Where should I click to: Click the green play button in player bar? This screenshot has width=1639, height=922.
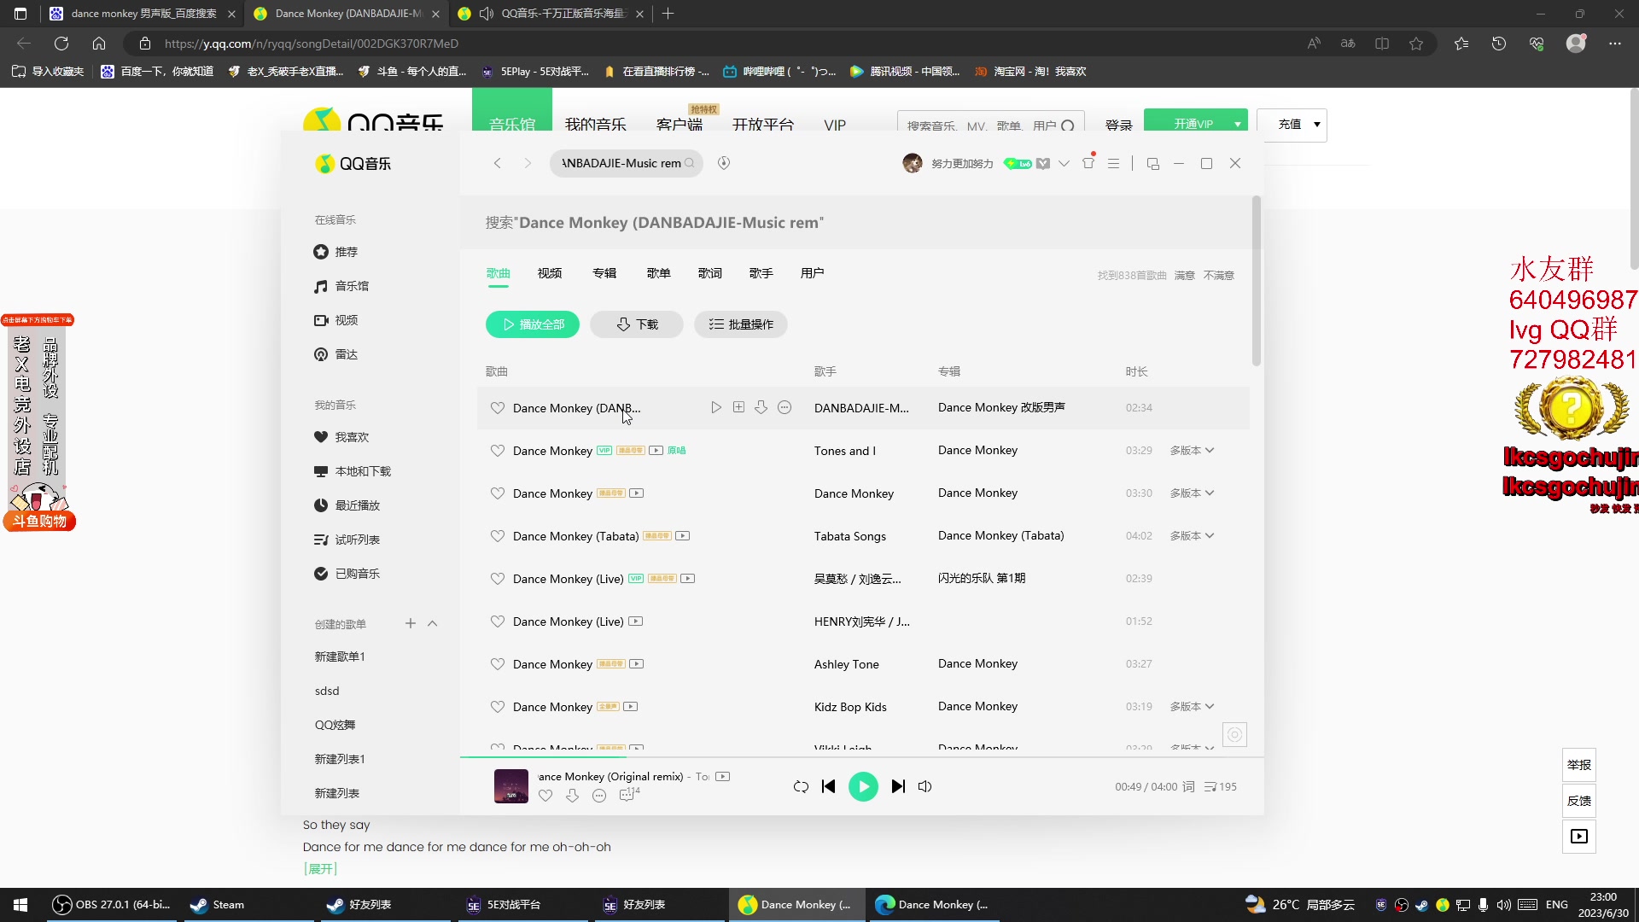point(863,786)
